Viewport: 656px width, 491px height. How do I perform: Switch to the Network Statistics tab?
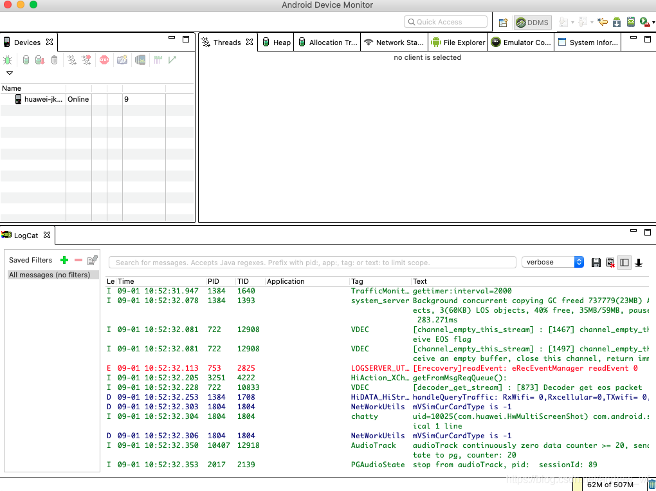(x=394, y=42)
